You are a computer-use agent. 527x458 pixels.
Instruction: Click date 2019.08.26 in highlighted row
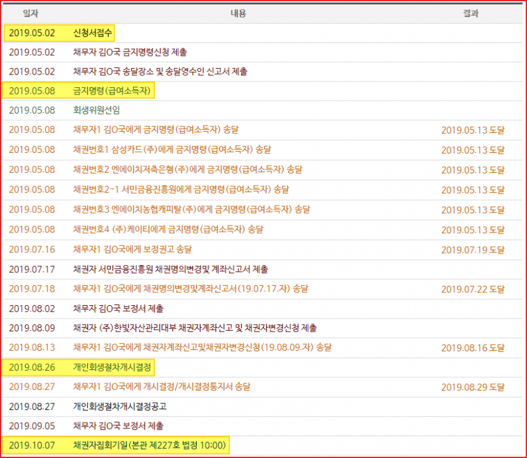(32, 367)
